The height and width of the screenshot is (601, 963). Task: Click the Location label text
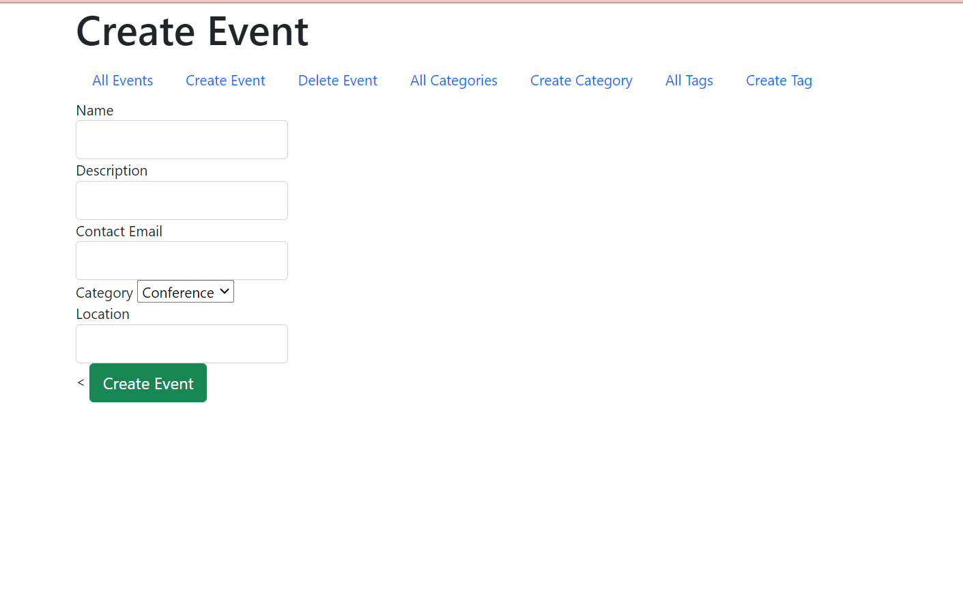click(102, 313)
